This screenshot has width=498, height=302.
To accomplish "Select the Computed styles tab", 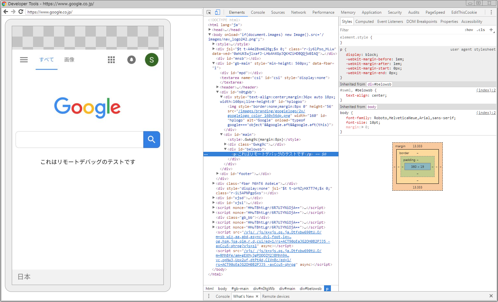I will 364,22.
